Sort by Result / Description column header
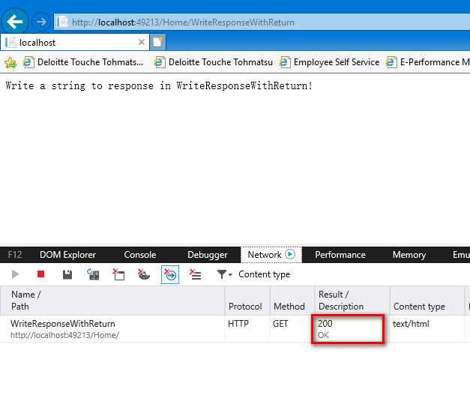This screenshot has width=470, height=398. (x=352, y=301)
